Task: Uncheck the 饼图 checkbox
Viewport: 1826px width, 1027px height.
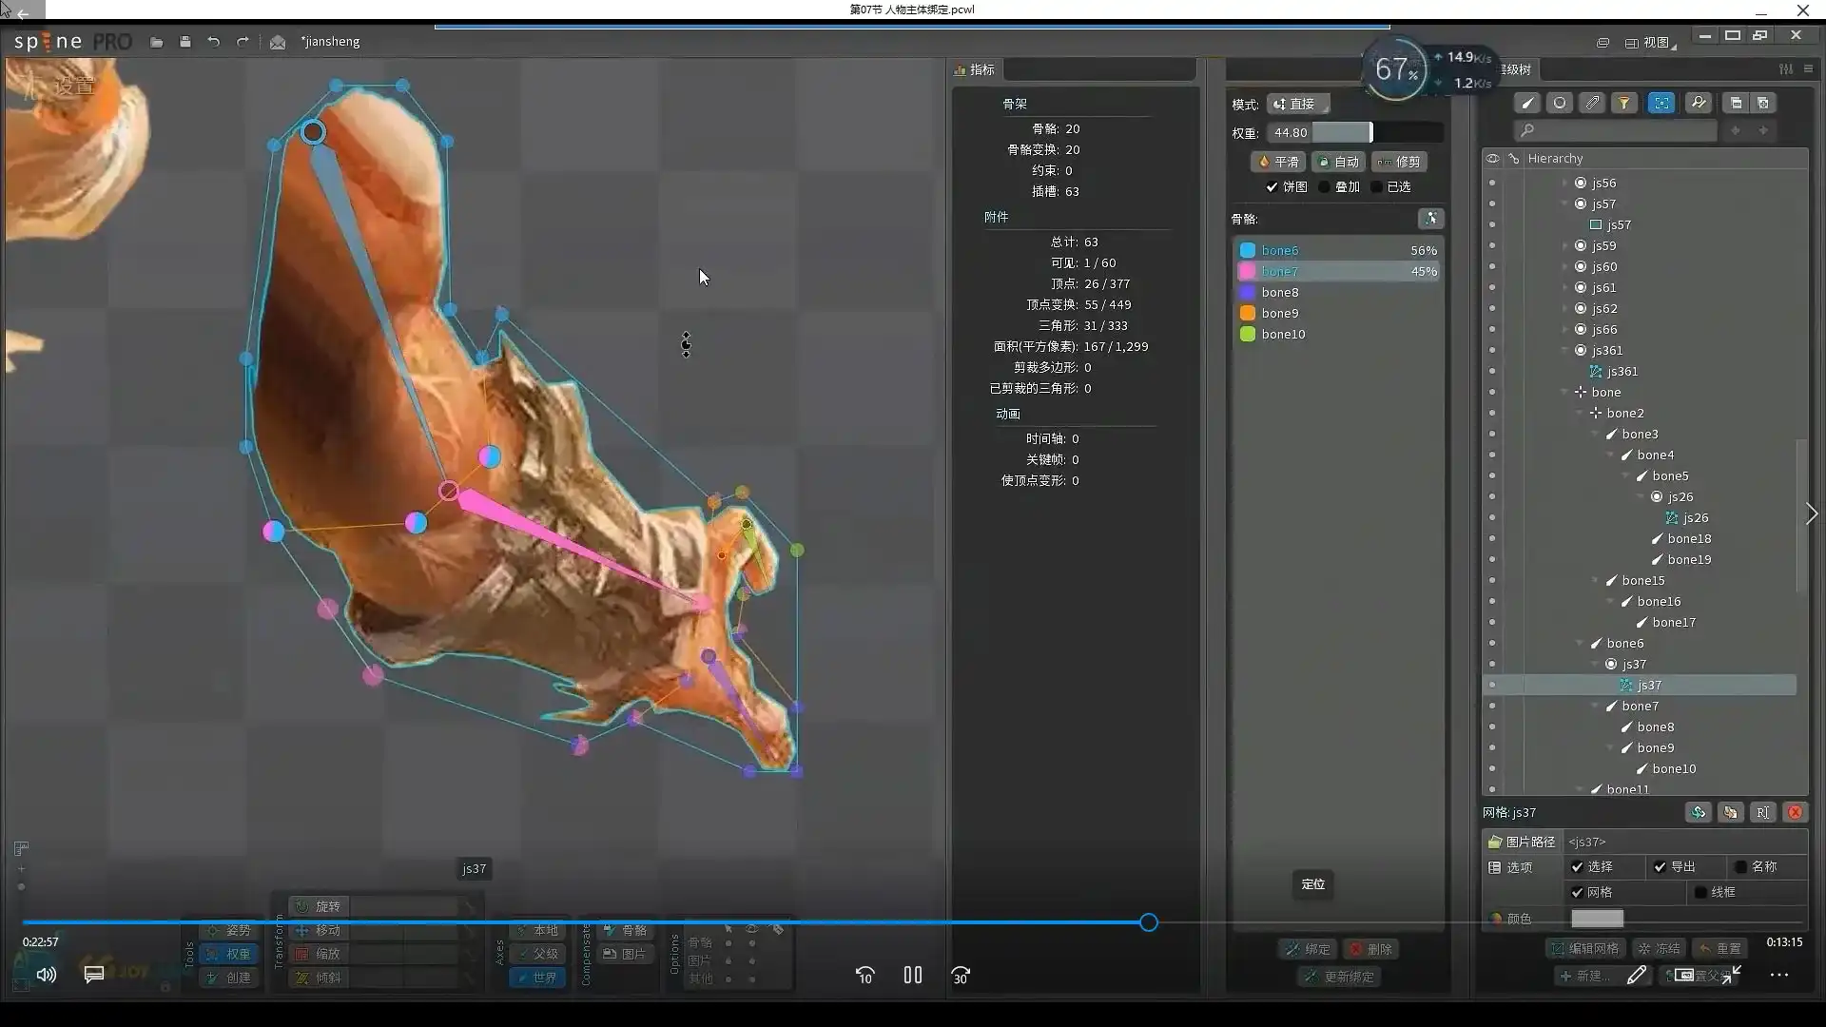Action: pyautogui.click(x=1272, y=186)
